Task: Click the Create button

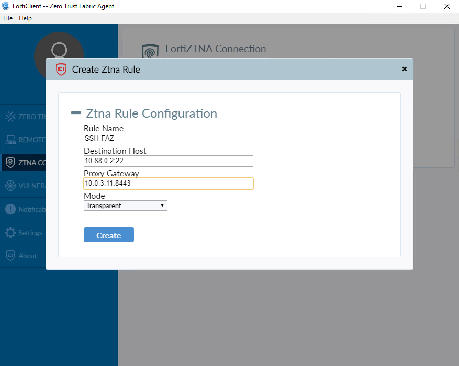Action: 109,235
